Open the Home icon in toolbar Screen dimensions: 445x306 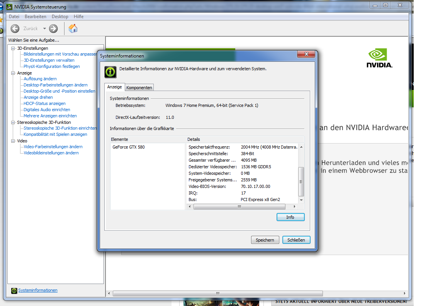click(x=73, y=28)
